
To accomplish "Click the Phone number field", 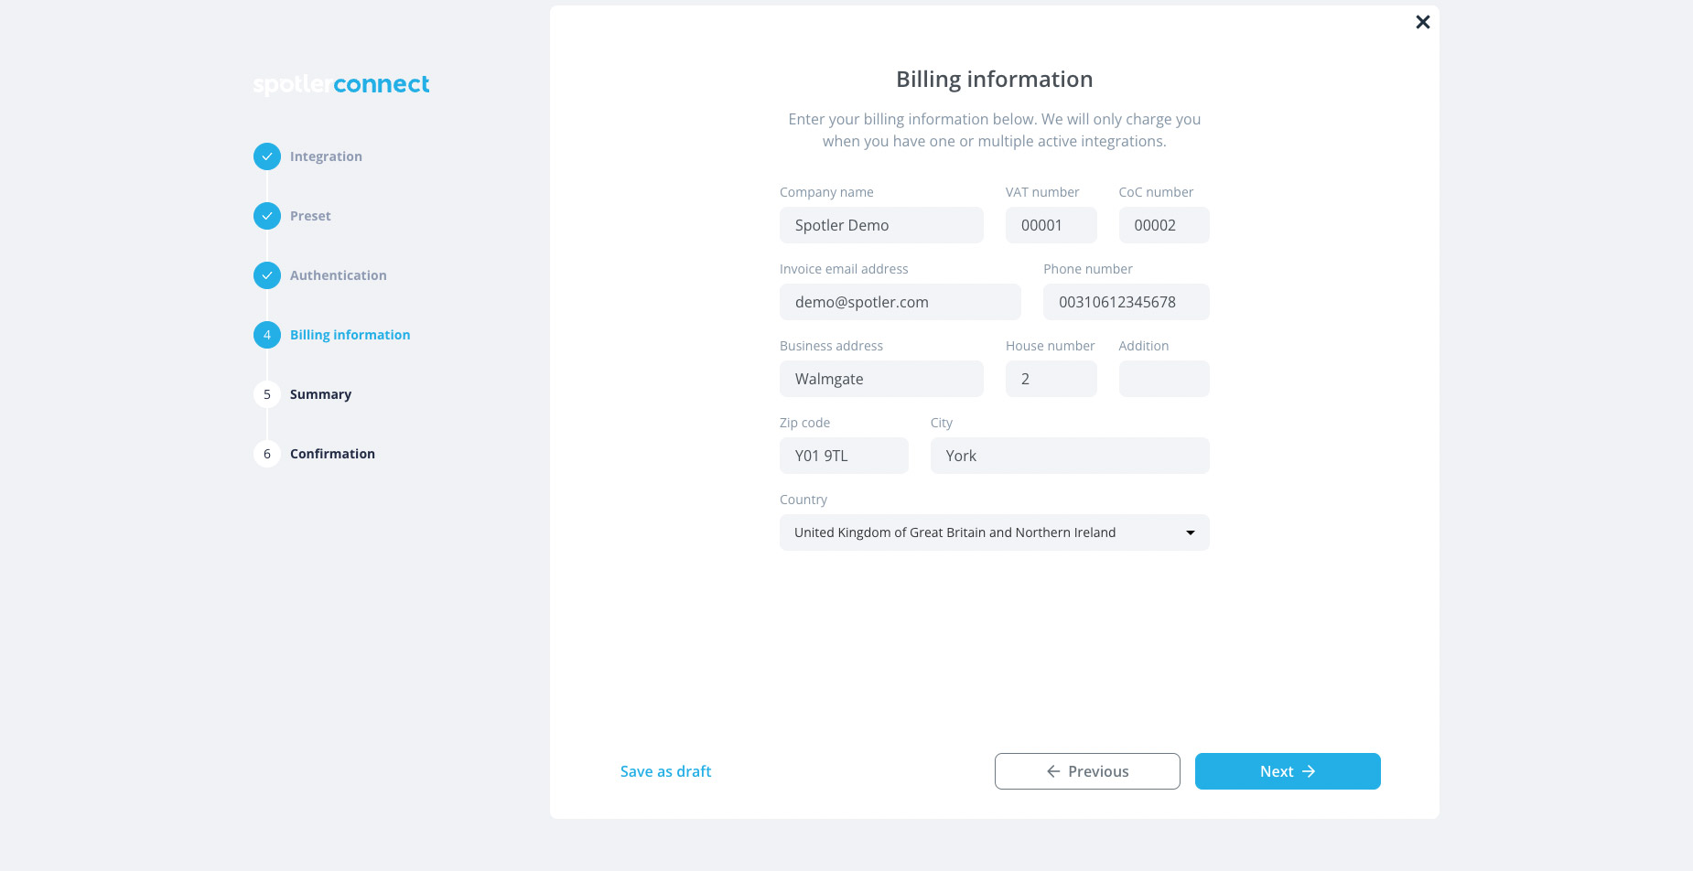I will (1127, 302).
